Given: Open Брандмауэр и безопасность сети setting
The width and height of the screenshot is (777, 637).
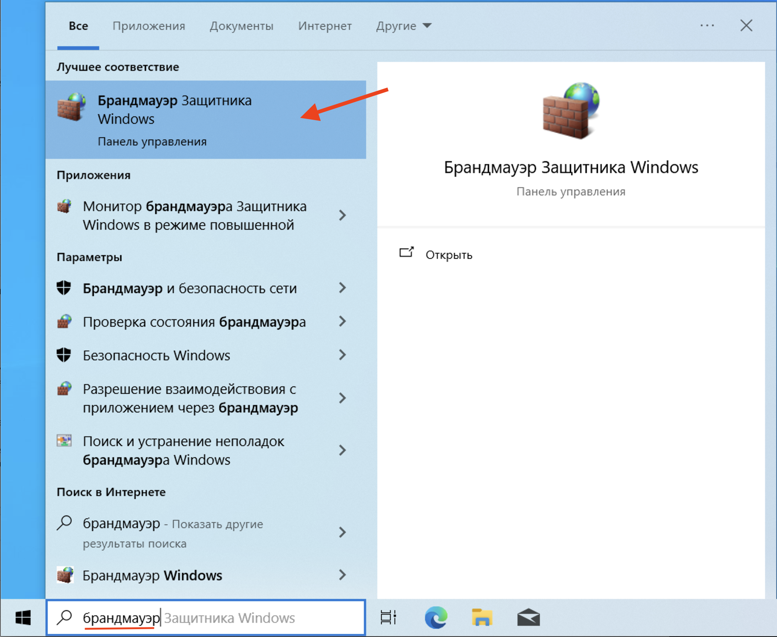Looking at the screenshot, I should (x=206, y=288).
